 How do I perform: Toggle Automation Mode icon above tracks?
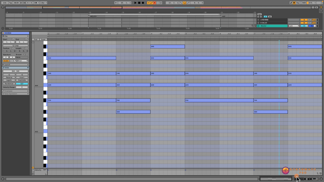[x=265, y=16]
